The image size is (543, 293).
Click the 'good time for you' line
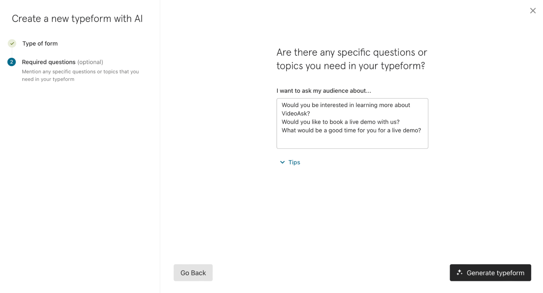click(351, 130)
